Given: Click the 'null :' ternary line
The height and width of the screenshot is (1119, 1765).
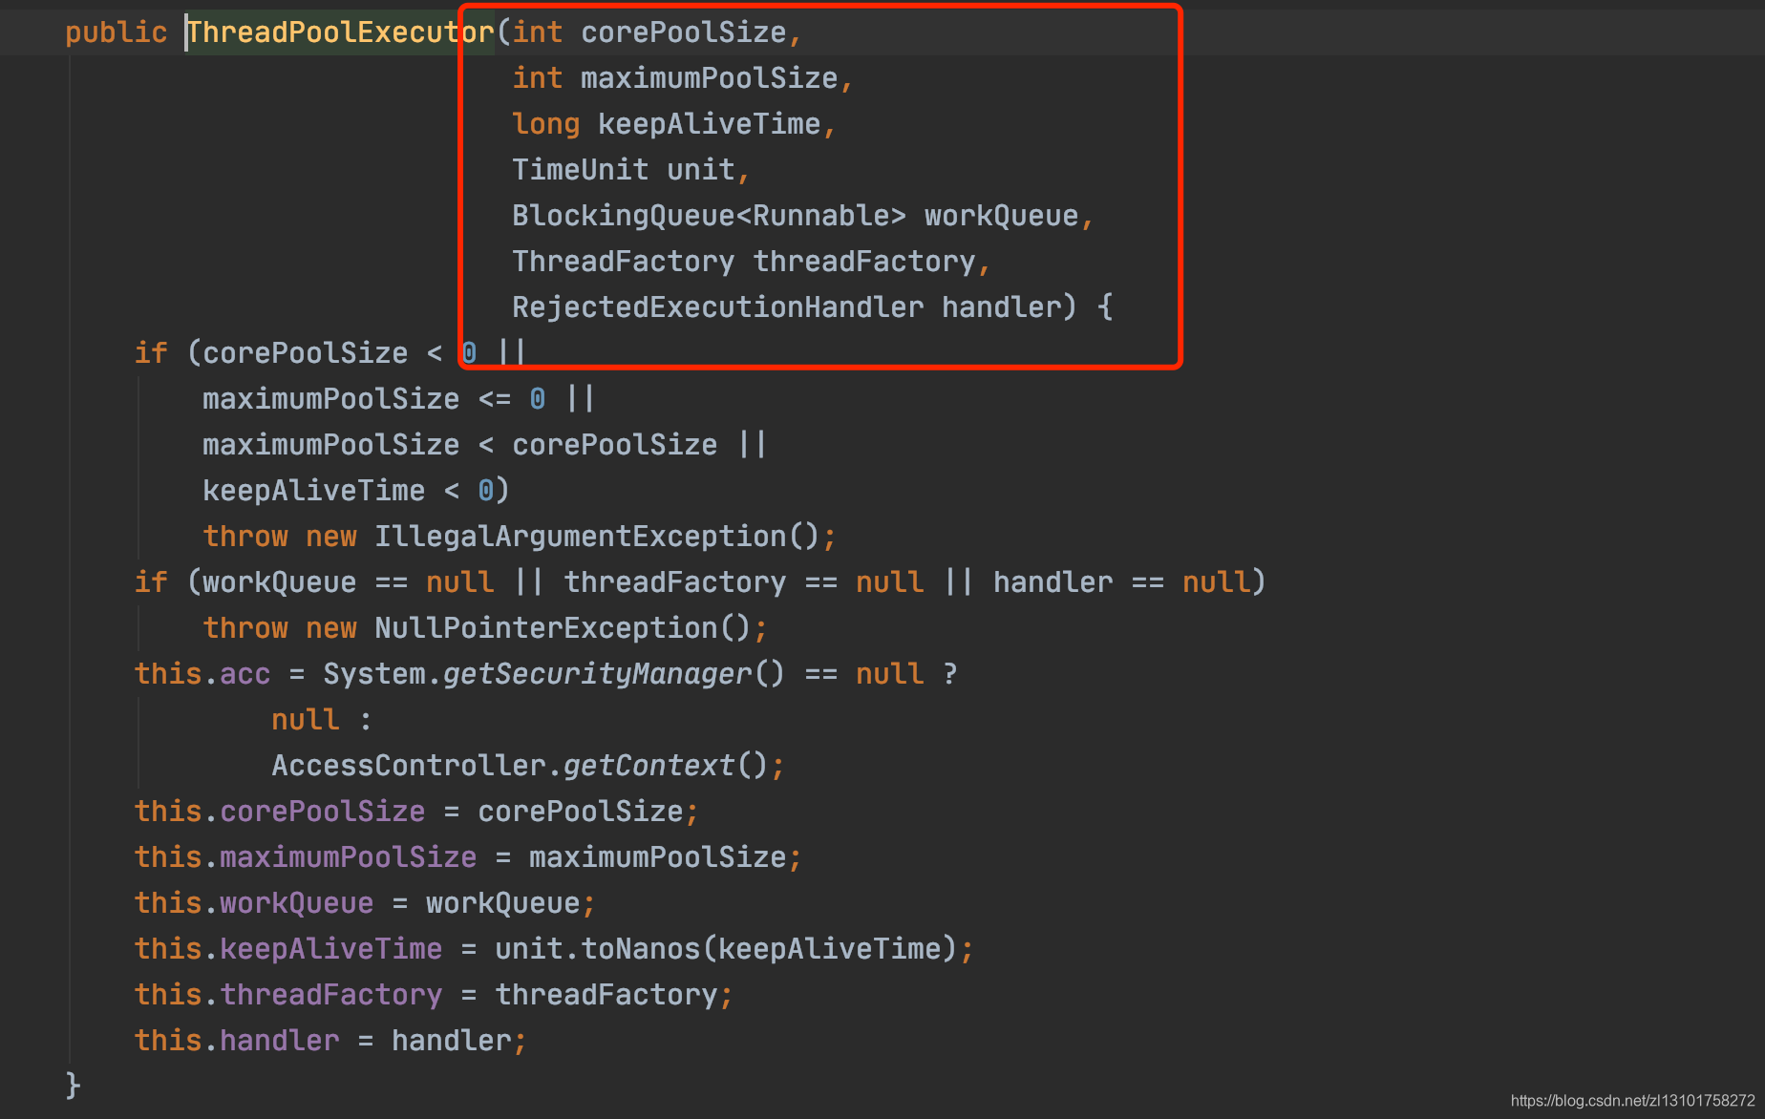Looking at the screenshot, I should point(322,720).
